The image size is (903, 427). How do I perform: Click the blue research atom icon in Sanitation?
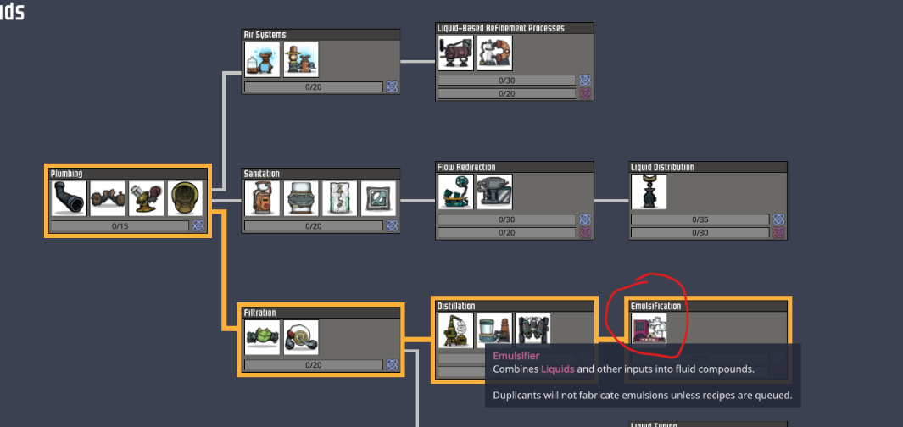point(393,225)
